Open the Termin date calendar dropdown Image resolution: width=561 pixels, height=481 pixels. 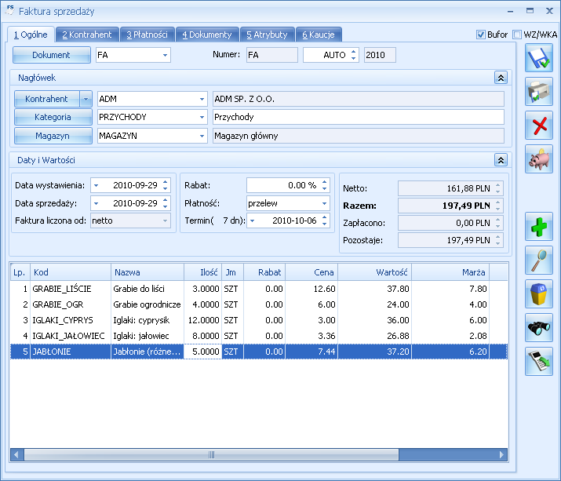pos(252,220)
